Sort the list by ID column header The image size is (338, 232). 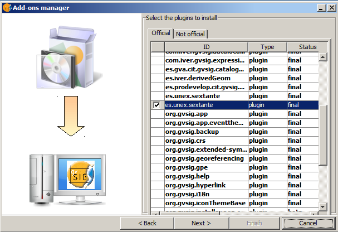point(205,47)
